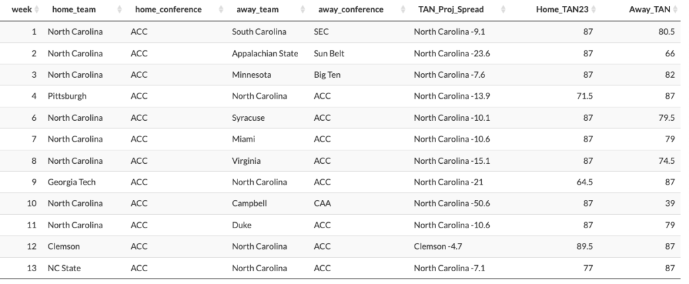Select the NC State week 13 row

(x=340, y=268)
